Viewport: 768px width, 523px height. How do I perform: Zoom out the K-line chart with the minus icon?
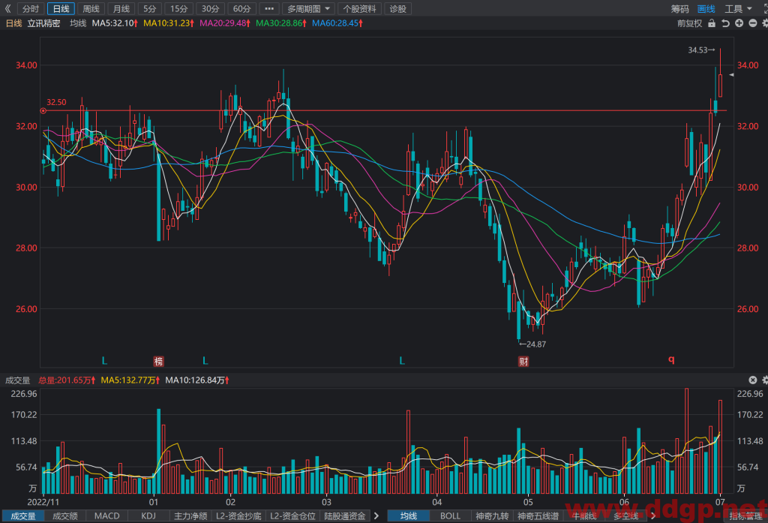(x=753, y=23)
